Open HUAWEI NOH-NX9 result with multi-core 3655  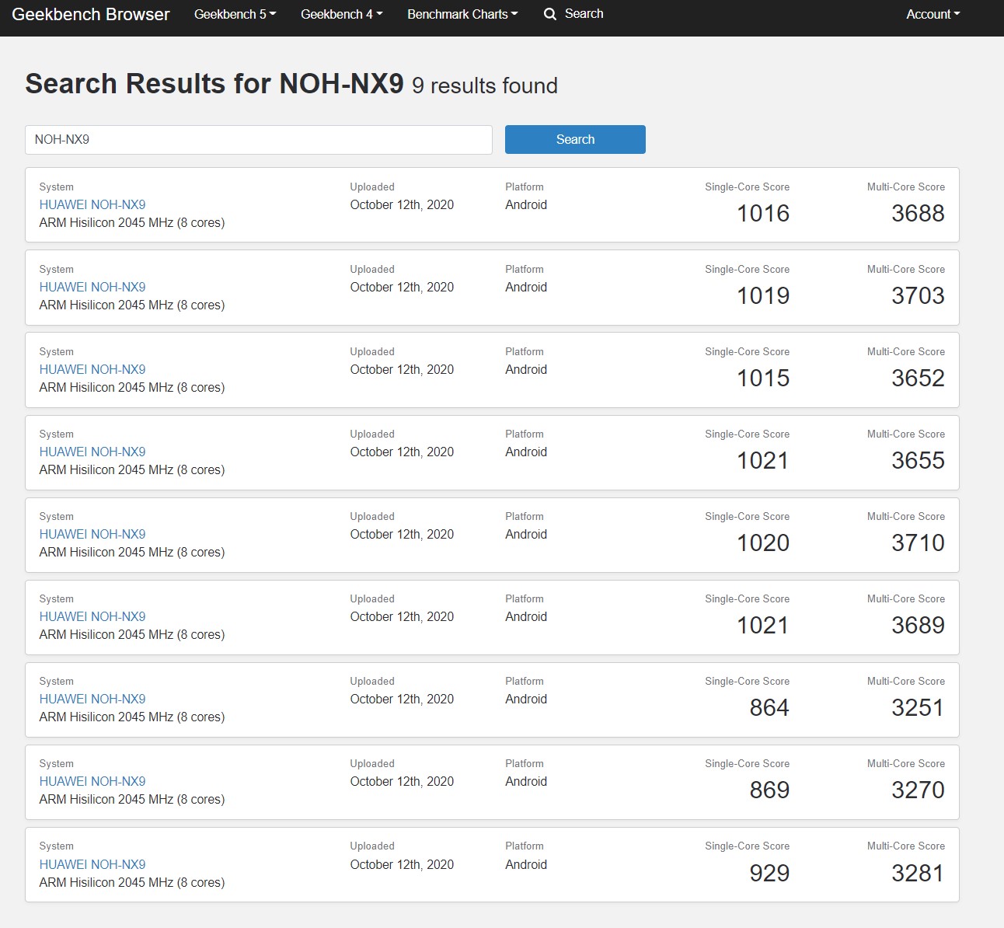(x=92, y=452)
